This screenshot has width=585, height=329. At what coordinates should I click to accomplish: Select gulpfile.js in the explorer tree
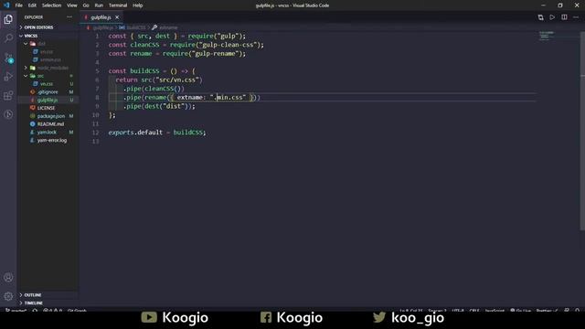coord(48,100)
